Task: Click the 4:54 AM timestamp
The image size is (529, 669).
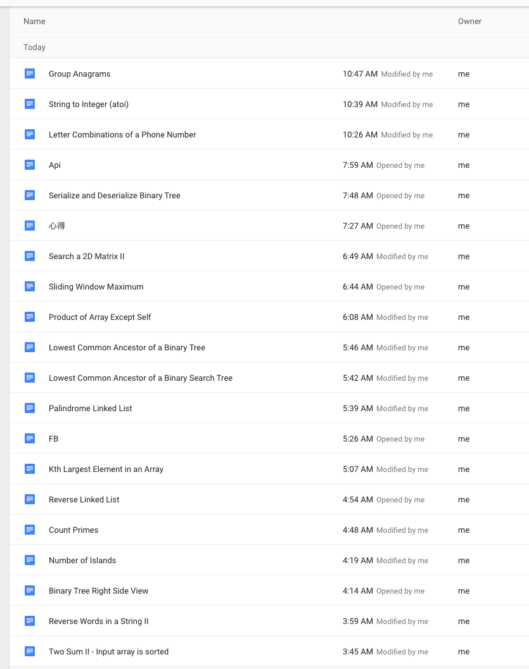Action: coord(358,499)
